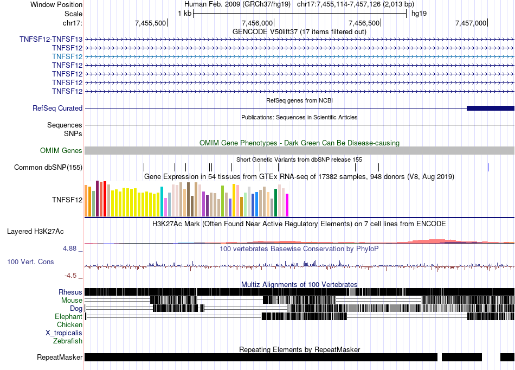This screenshot has height=370, width=515.
Task: Click the Layered H3K27Ac label
Action: 35,231
